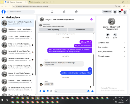Expand the Chat members section

click(112, 47)
